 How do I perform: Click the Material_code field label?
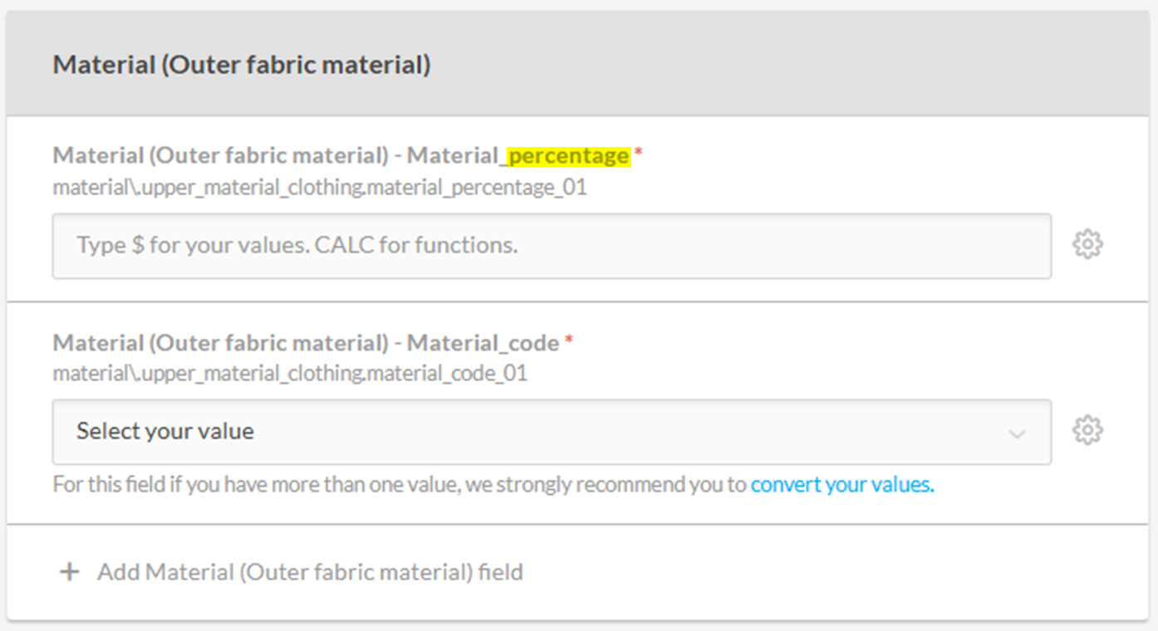306,342
